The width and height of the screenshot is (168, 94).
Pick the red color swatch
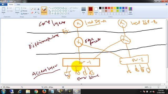(109, 8)
